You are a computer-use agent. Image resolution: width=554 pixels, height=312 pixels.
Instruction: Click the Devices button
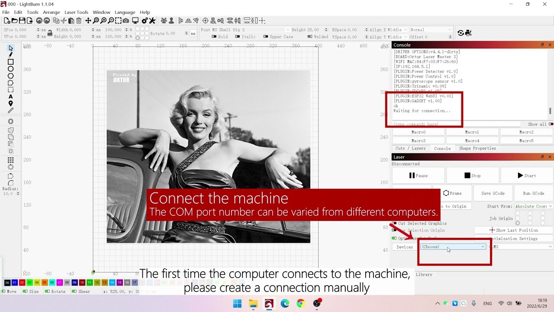(x=405, y=247)
